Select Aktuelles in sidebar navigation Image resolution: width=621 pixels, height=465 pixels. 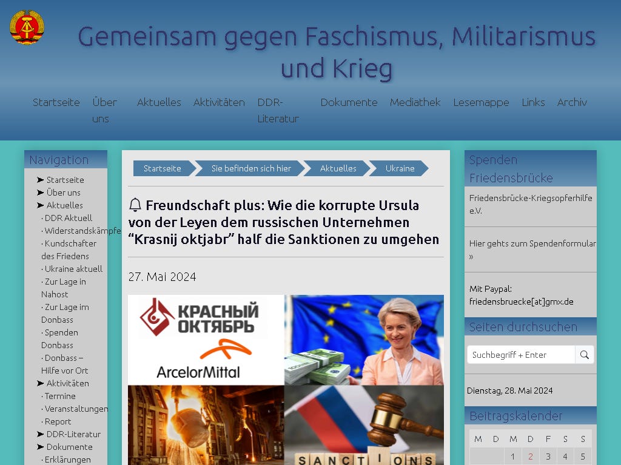click(64, 205)
